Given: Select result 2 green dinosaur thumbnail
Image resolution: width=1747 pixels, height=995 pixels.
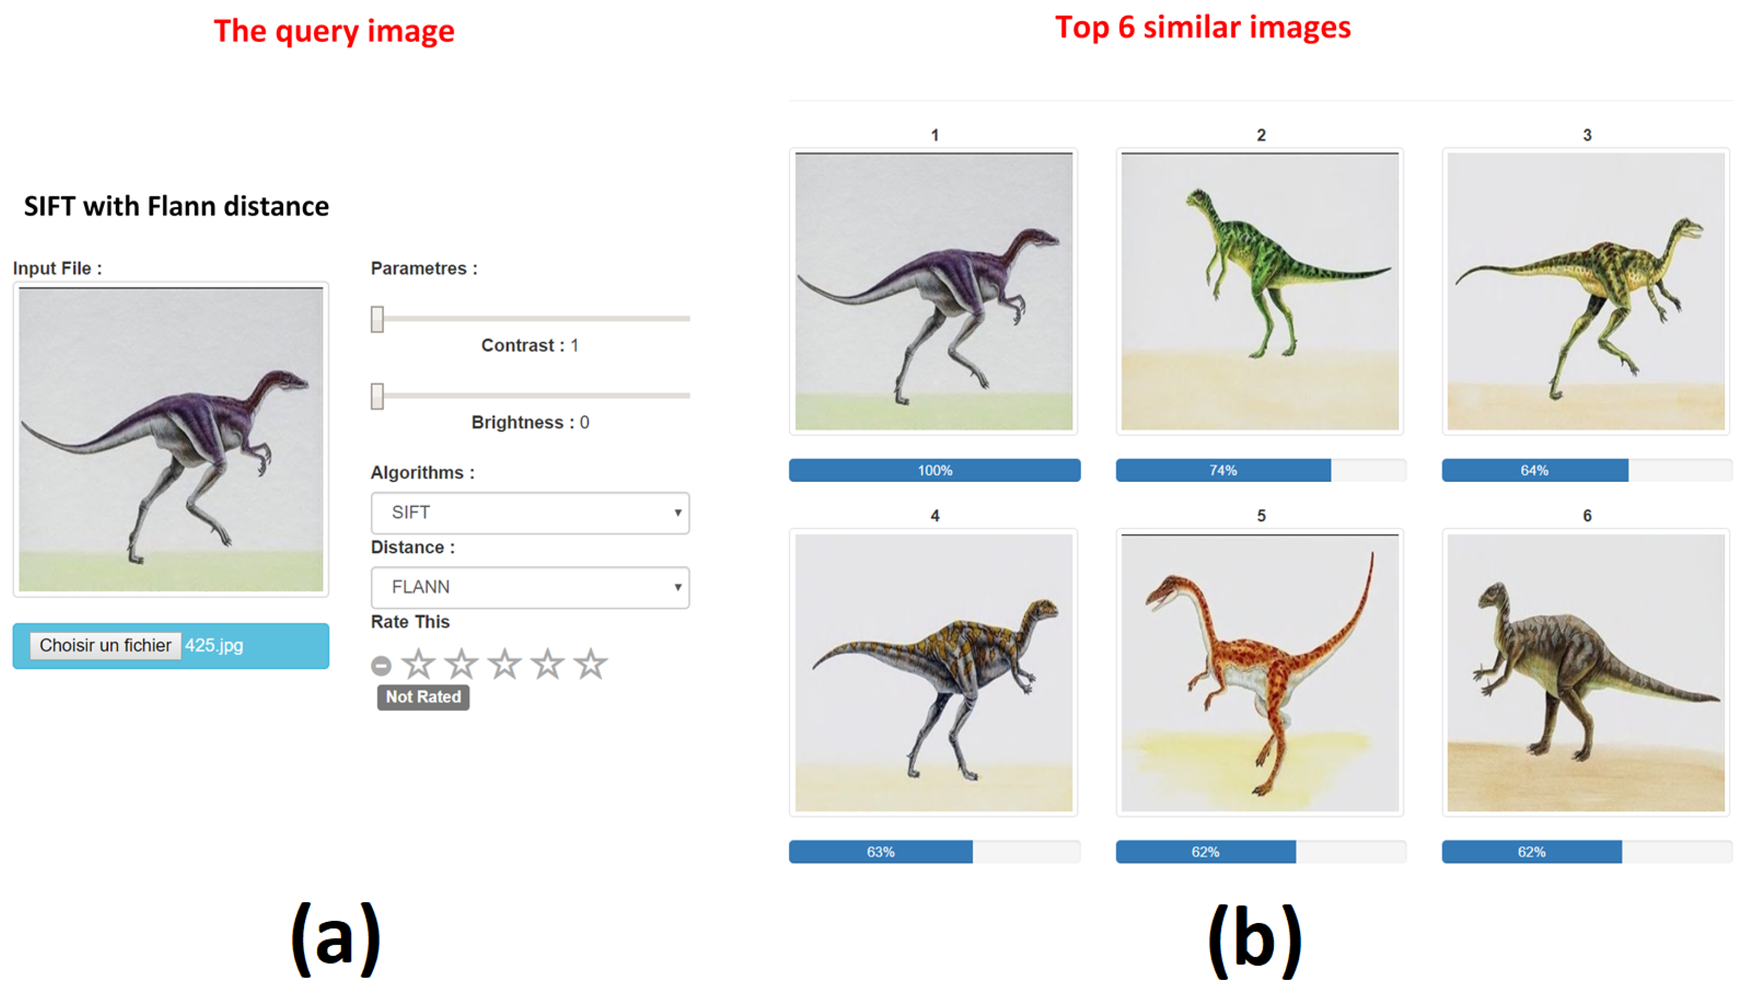Looking at the screenshot, I should click(1260, 292).
